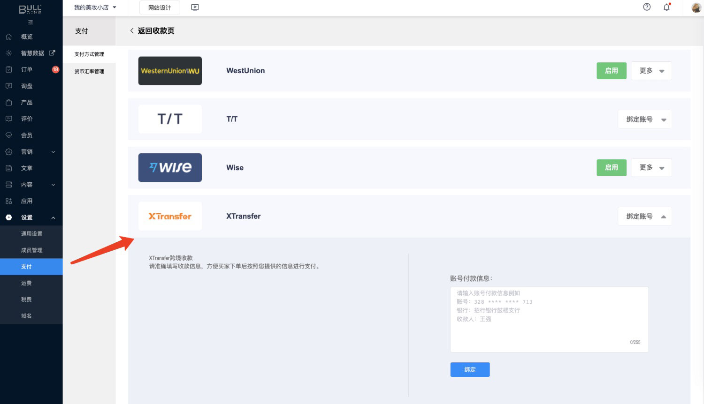This screenshot has width=704, height=404.
Task: Click the 网站设计 button
Action: [160, 7]
